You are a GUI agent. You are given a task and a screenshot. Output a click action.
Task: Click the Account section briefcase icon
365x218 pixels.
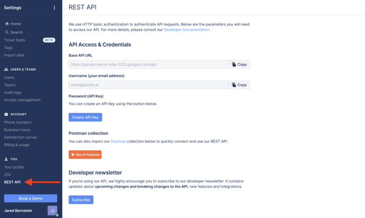(x=6, y=114)
